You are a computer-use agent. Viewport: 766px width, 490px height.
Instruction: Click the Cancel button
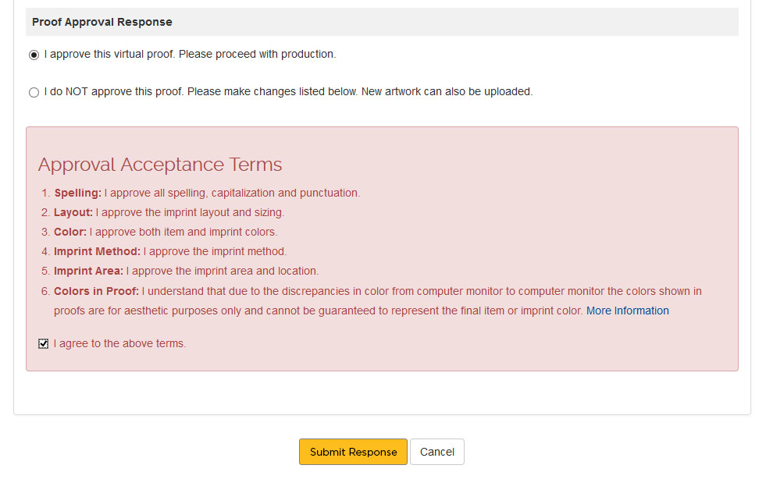coord(436,452)
